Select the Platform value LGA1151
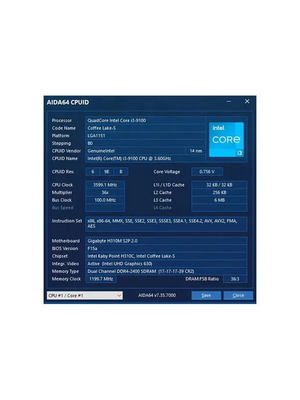This screenshot has height=400, width=300. click(145, 135)
